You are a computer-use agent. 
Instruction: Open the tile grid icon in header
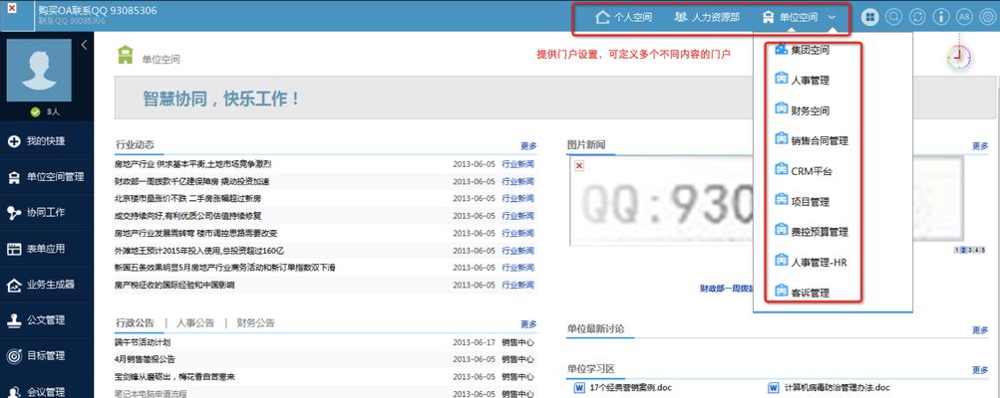tap(868, 17)
